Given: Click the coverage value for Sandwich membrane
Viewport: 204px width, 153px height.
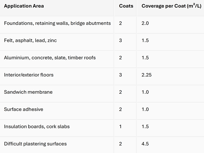Looking at the screenshot, I should pos(145,92).
